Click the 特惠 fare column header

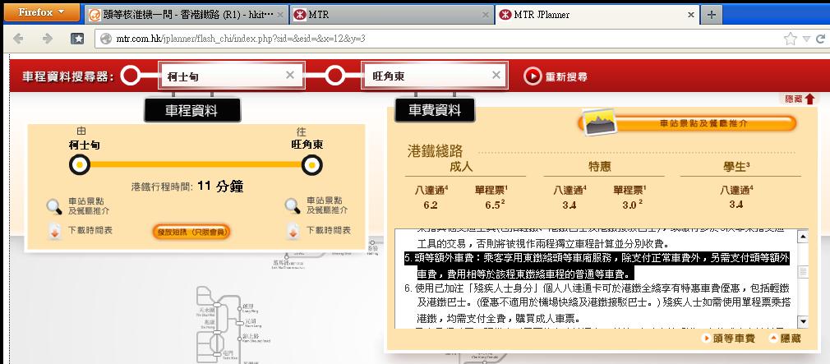pos(600,167)
